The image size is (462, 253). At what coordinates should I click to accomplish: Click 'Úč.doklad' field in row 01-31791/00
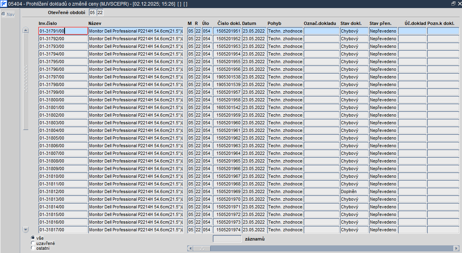(x=412, y=31)
